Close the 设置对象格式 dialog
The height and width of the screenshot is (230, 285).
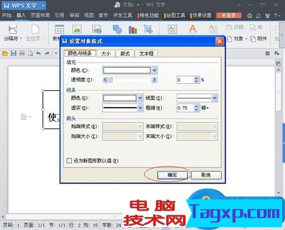(x=219, y=41)
